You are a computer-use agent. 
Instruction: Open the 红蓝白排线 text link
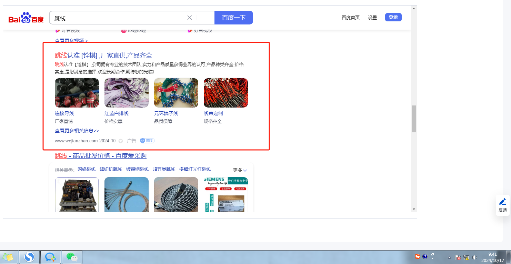coord(117,113)
